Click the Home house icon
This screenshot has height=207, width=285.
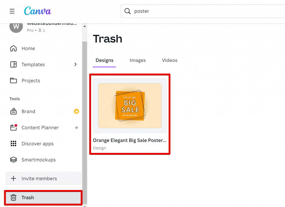pyautogui.click(x=13, y=49)
